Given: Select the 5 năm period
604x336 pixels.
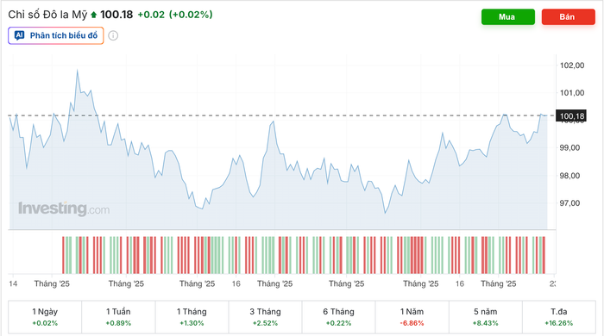Looking at the screenshot, I should pos(485,317).
